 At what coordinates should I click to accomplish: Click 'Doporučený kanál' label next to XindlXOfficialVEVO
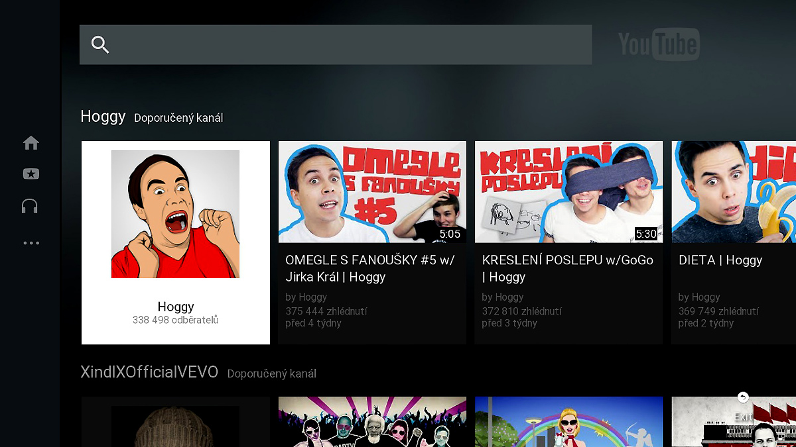pos(272,373)
